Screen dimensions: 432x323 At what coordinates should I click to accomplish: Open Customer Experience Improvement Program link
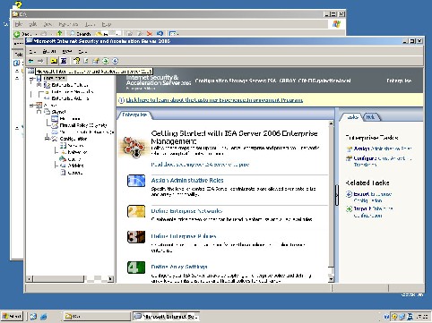coord(214,100)
